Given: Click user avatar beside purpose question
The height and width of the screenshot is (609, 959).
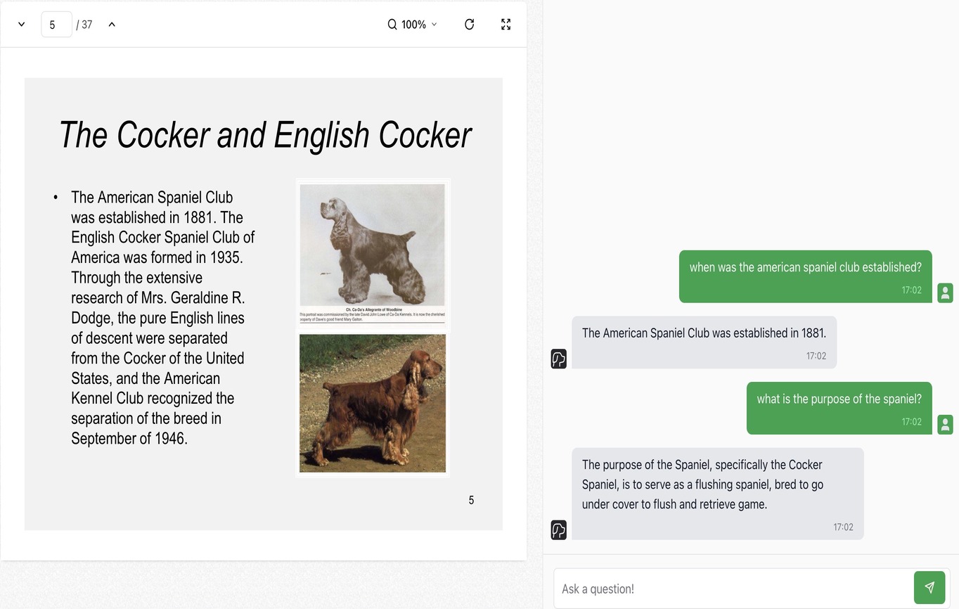Looking at the screenshot, I should coord(945,424).
